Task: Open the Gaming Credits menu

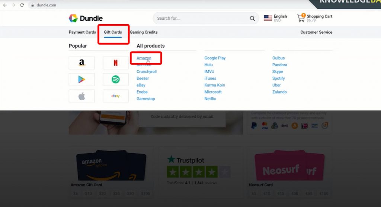Action: [x=144, y=32]
